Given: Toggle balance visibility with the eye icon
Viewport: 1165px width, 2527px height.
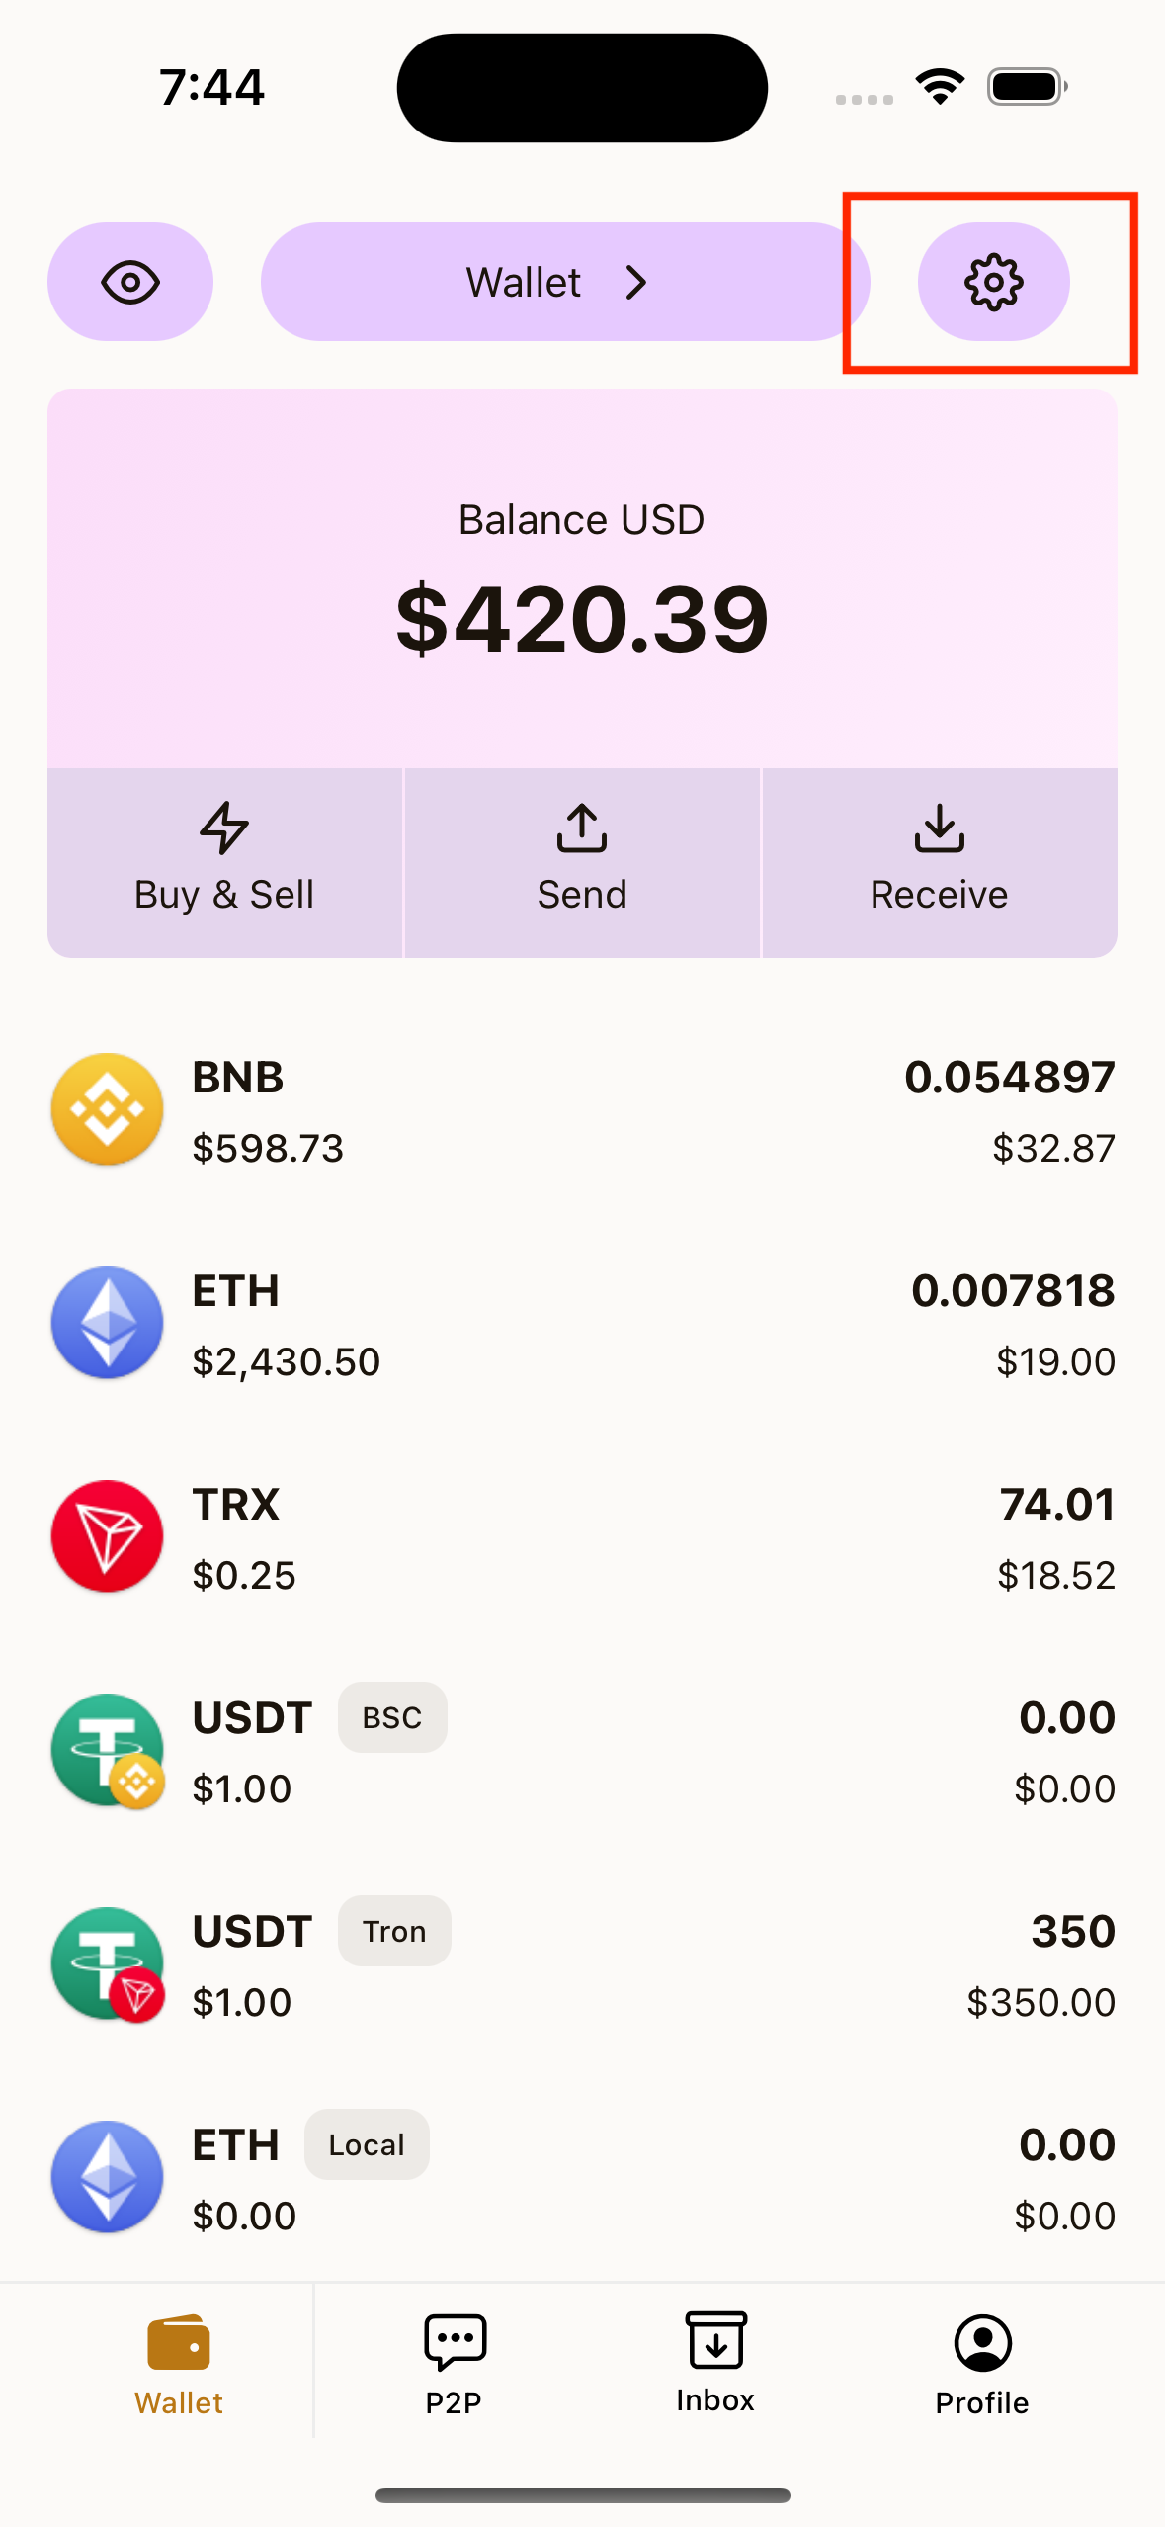Looking at the screenshot, I should tap(130, 282).
